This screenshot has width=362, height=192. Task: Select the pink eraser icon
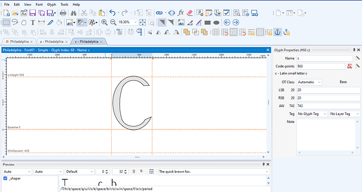click(189, 13)
